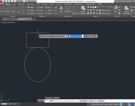The height and width of the screenshot is (106, 135).
Task: Choose the Basepoint option in command line
Action: coord(84,101)
